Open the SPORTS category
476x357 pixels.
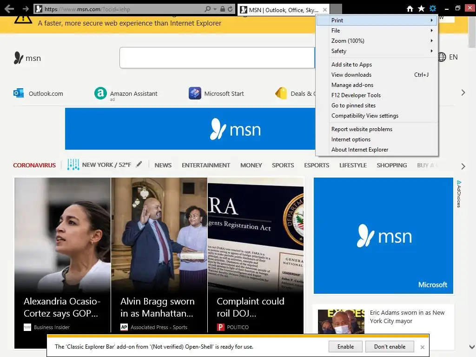click(283, 165)
